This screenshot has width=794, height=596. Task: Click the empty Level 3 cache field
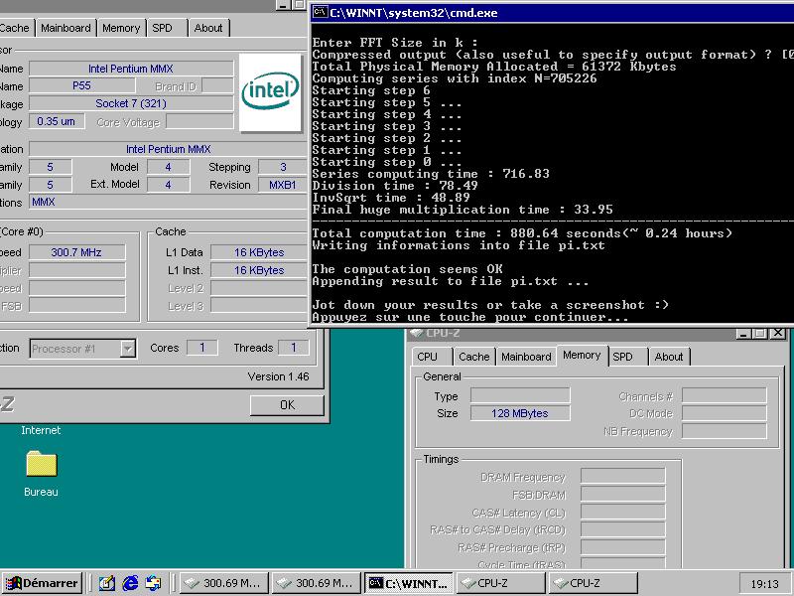(x=259, y=306)
